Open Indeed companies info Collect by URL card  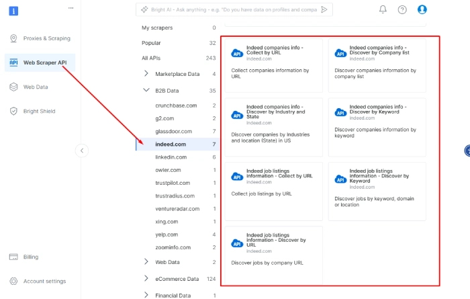(x=274, y=65)
